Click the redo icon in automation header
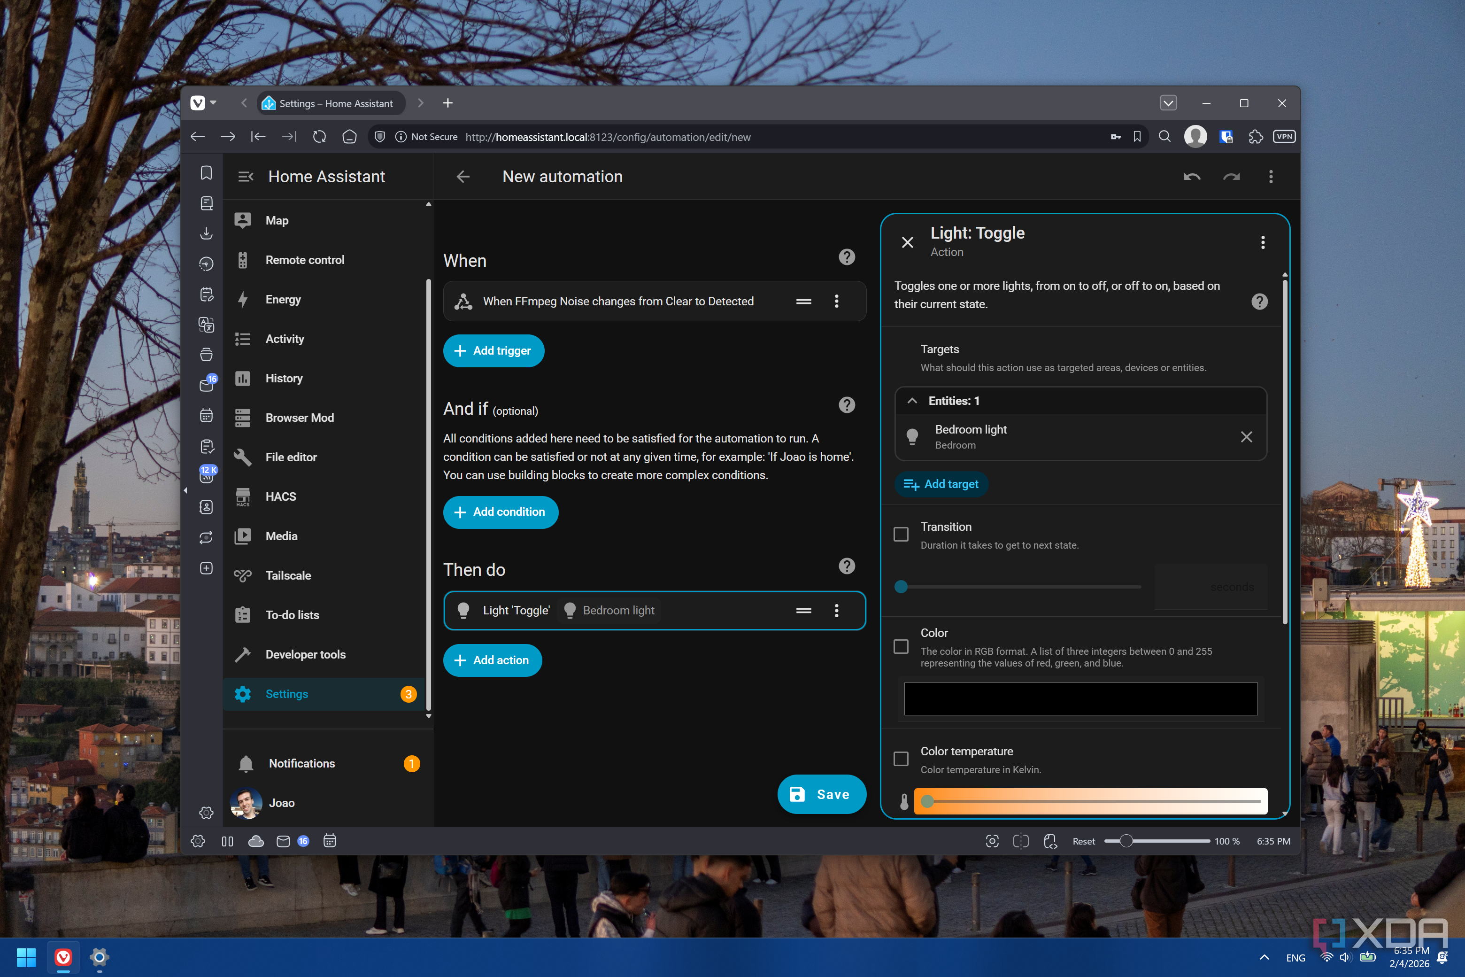This screenshot has height=977, width=1465. [1231, 177]
